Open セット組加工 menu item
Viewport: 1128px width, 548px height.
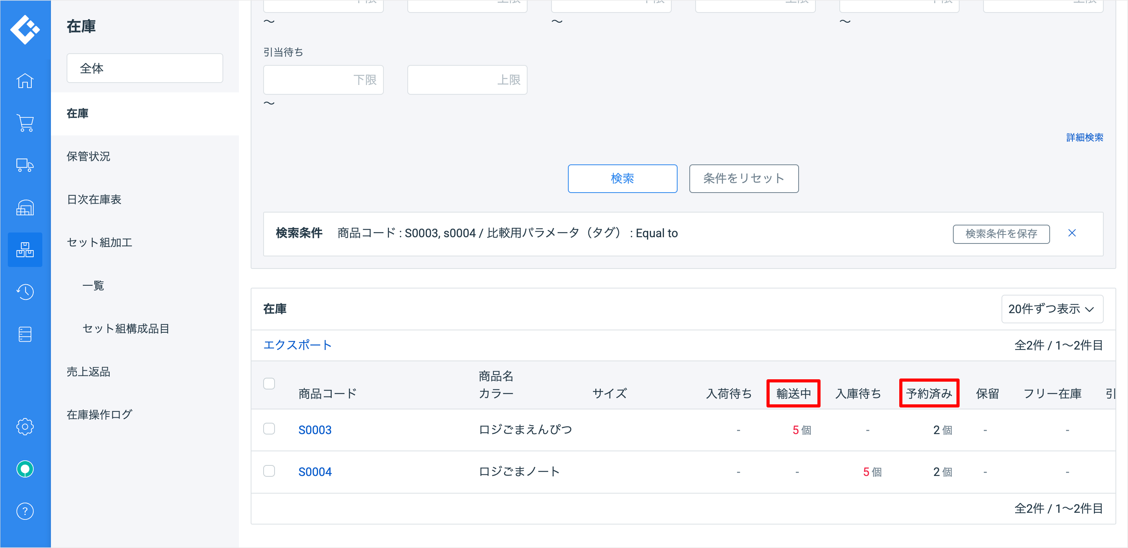[99, 242]
